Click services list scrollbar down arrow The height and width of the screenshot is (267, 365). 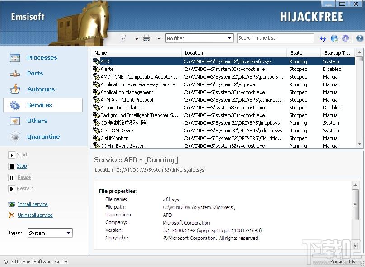pyautogui.click(x=359, y=144)
